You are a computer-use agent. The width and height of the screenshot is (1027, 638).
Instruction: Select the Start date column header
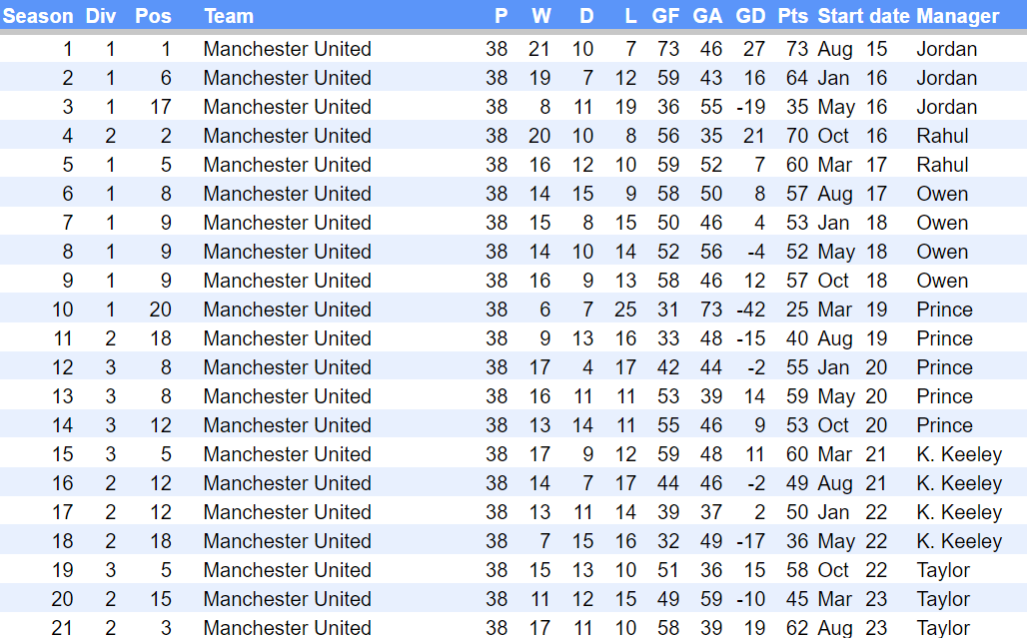[x=863, y=16]
